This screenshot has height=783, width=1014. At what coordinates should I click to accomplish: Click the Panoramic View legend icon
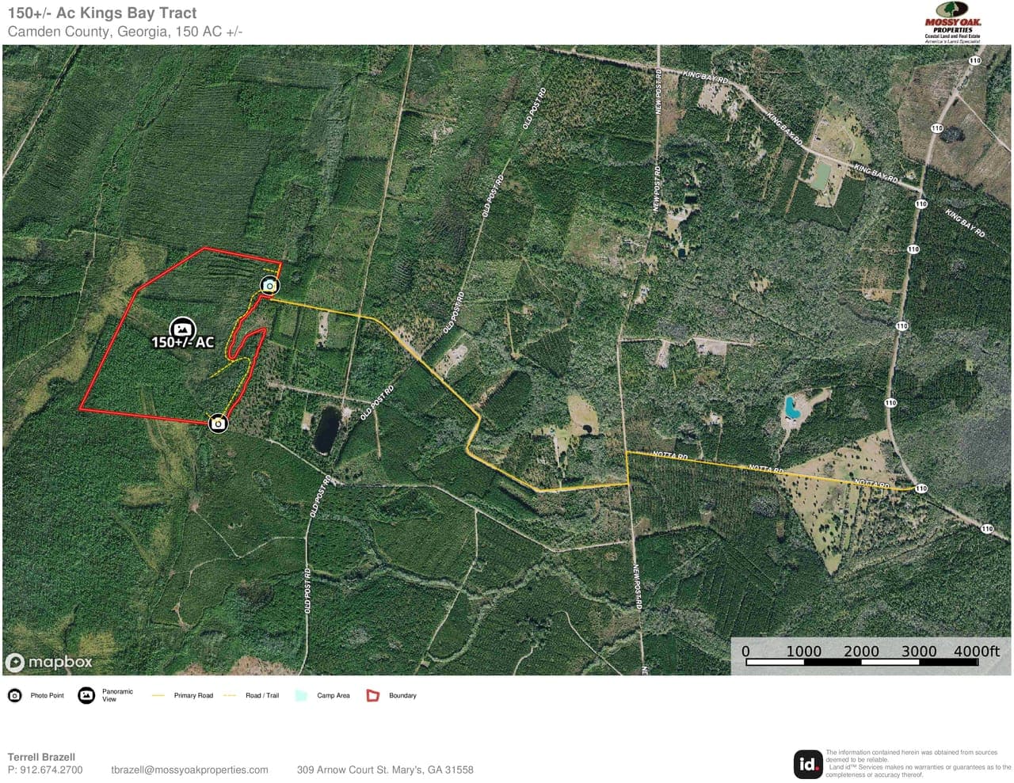(x=86, y=695)
